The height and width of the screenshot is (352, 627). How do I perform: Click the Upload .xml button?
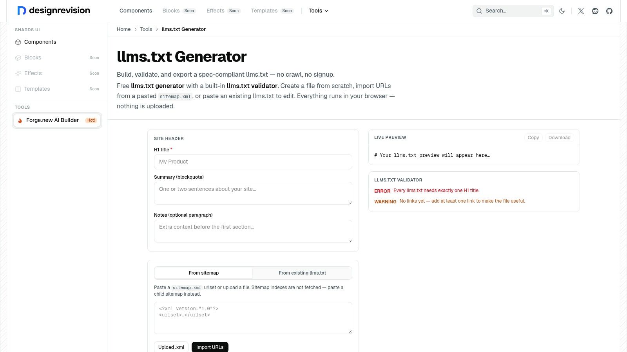point(171,347)
